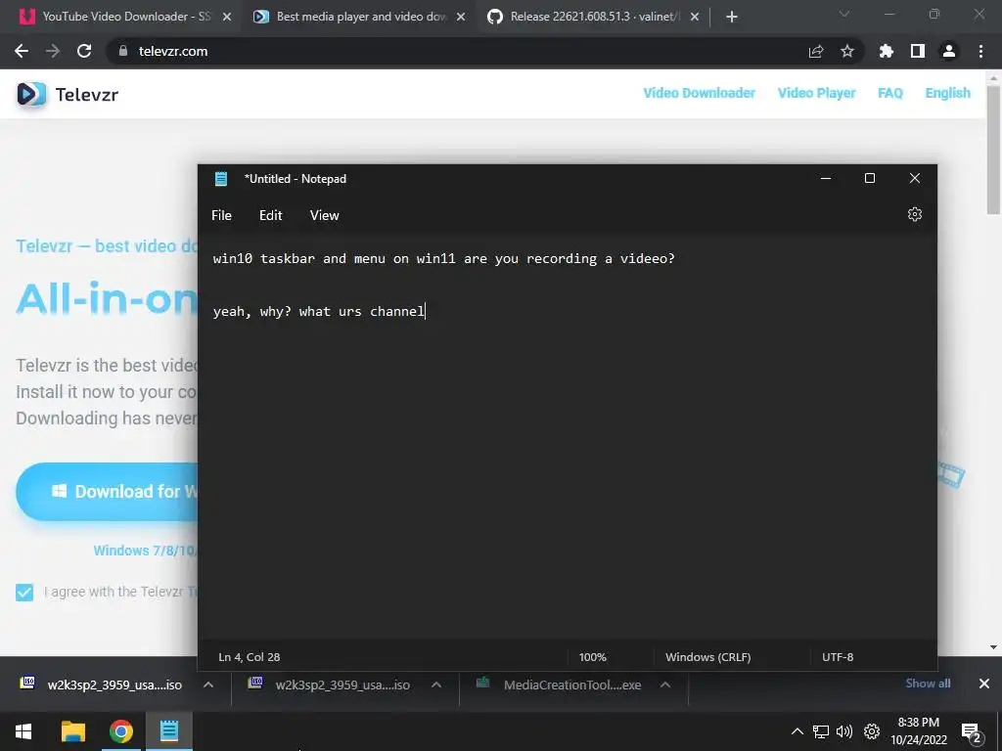Image resolution: width=1002 pixels, height=751 pixels.
Task: Click the settings gear tray icon
Action: click(872, 731)
